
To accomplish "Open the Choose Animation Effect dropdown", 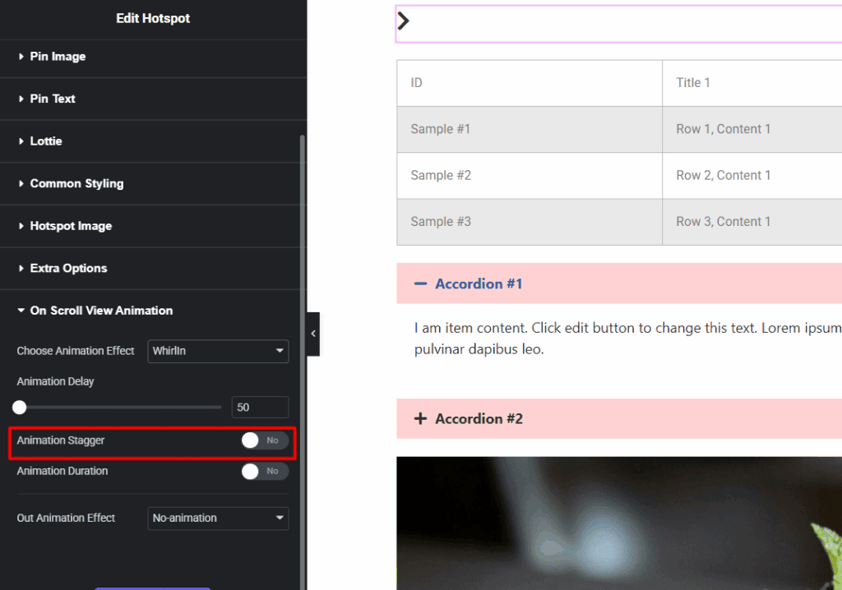I will (218, 351).
